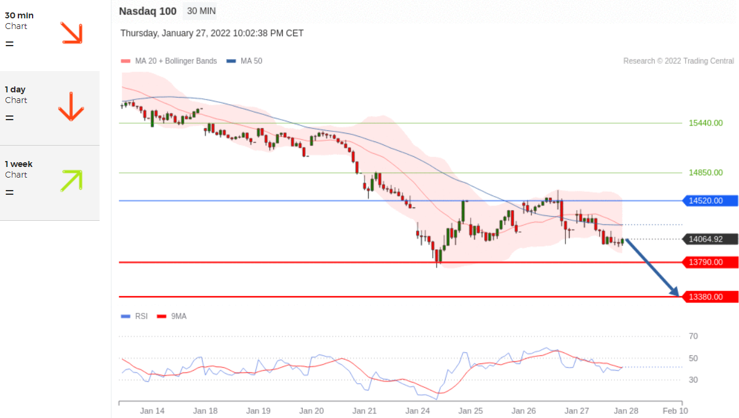The width and height of the screenshot is (739, 418).
Task: Click the 15440.00 resistance value
Action: (x=706, y=123)
